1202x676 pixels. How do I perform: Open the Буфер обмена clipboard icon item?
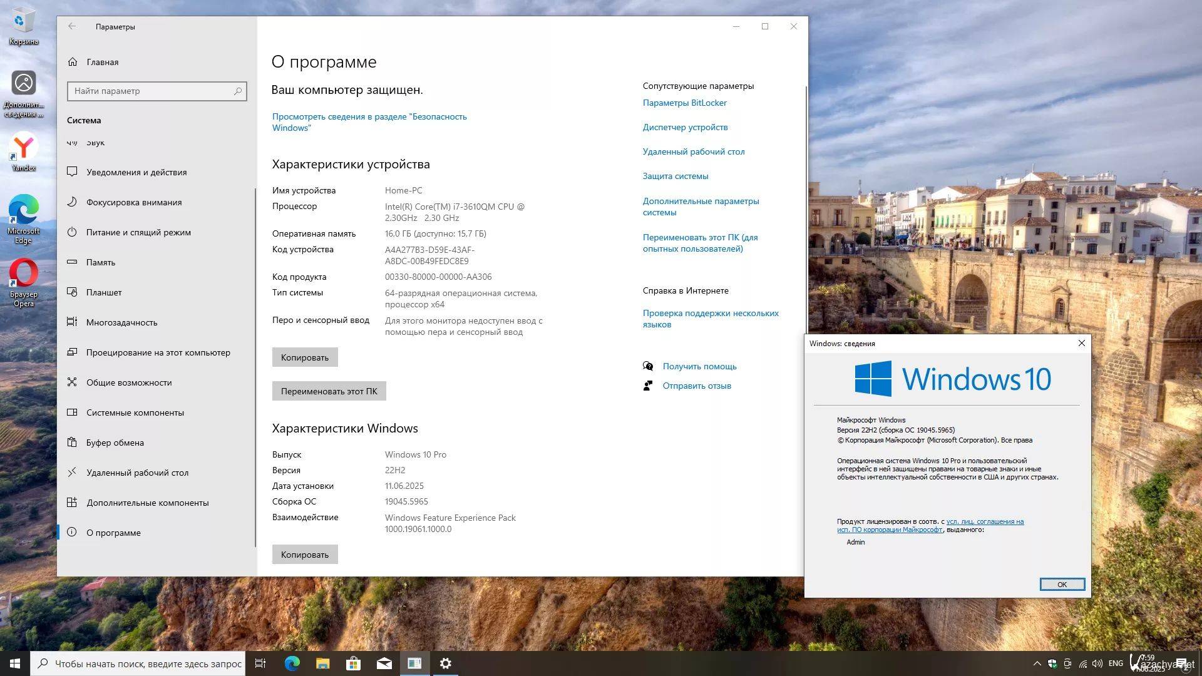click(x=72, y=443)
